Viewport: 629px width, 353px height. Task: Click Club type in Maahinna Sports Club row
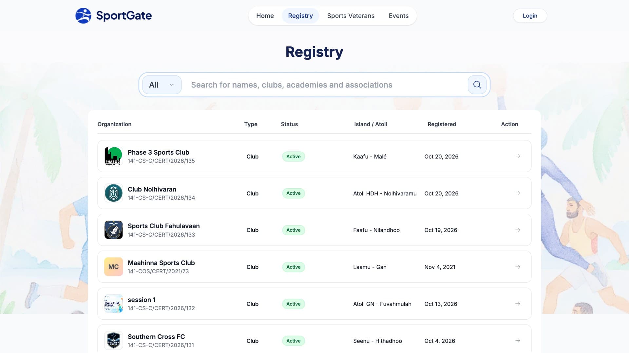click(x=252, y=267)
